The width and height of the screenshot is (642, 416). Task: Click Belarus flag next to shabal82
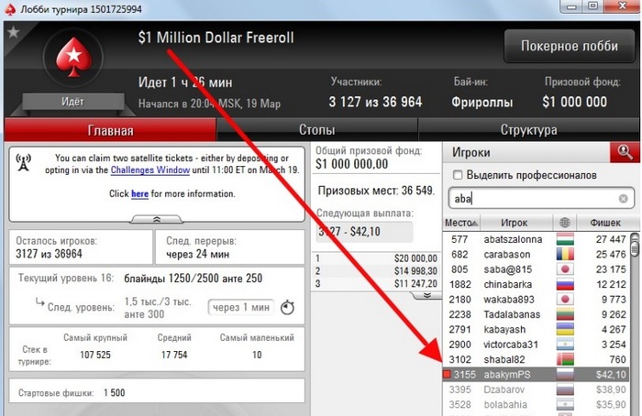565,359
